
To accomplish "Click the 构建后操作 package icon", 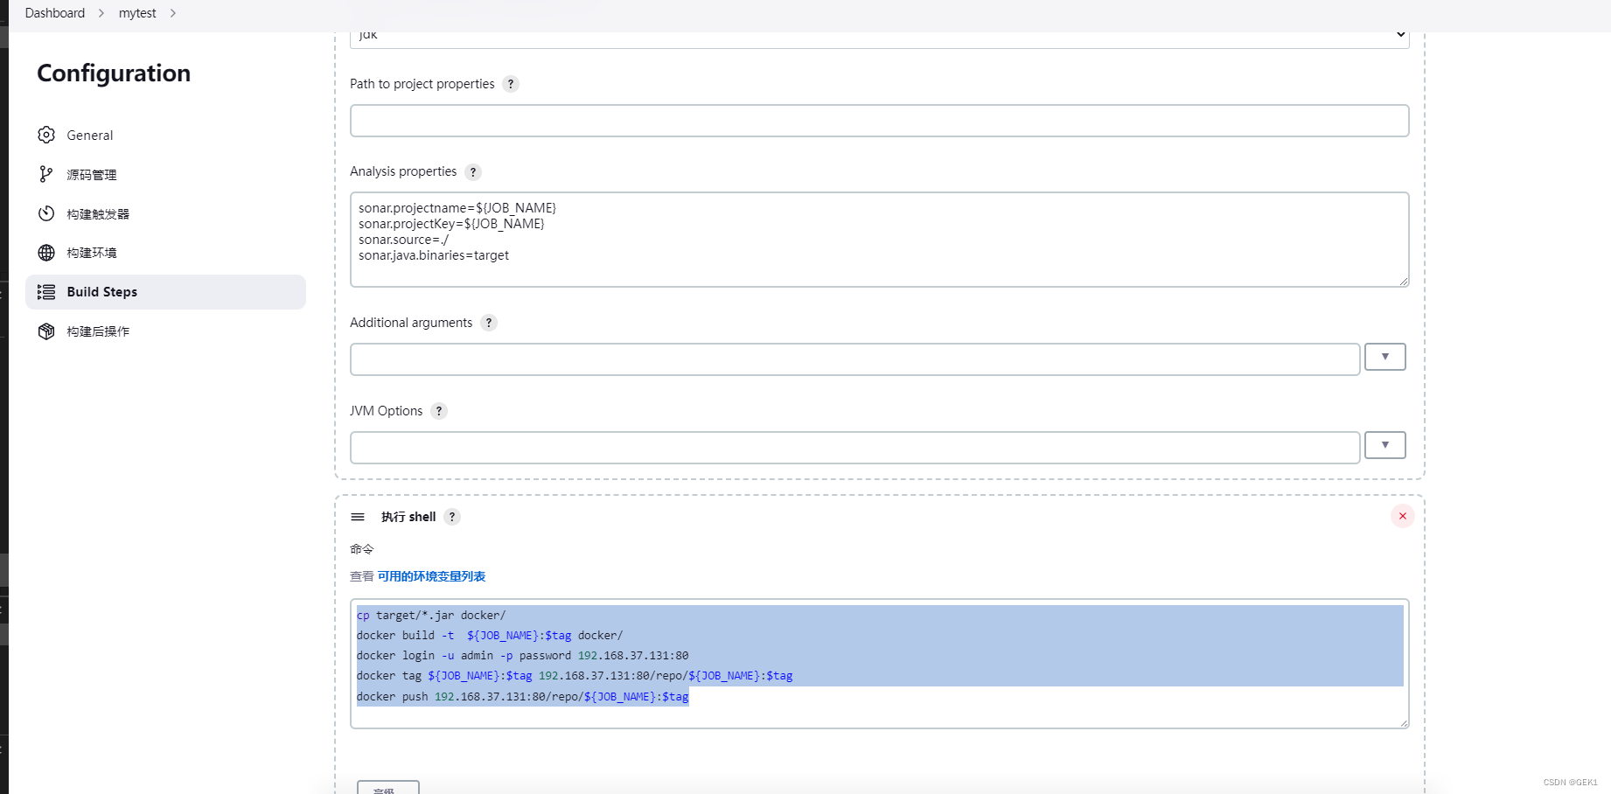I will point(46,331).
